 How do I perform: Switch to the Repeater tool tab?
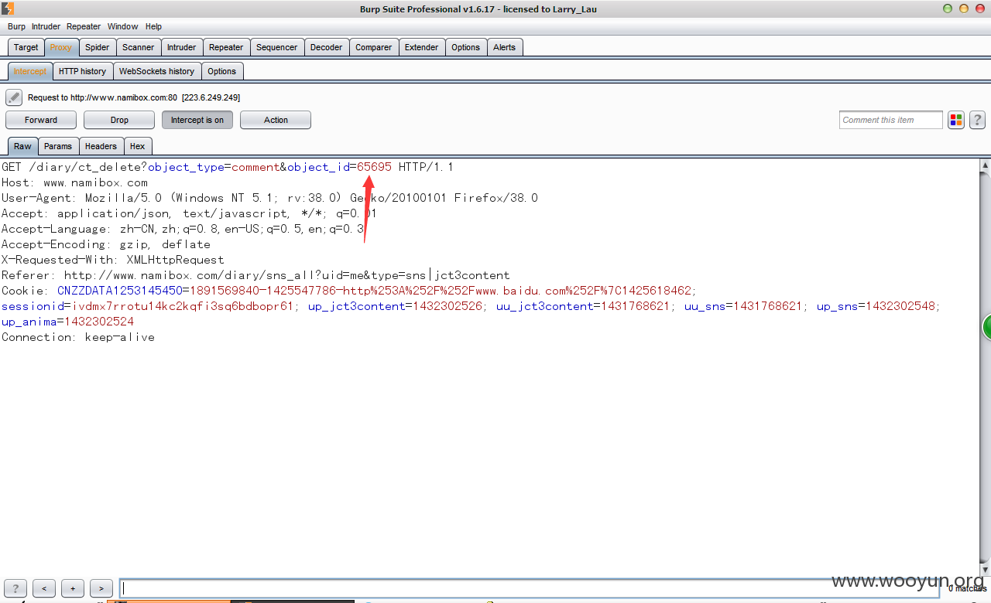click(x=226, y=47)
